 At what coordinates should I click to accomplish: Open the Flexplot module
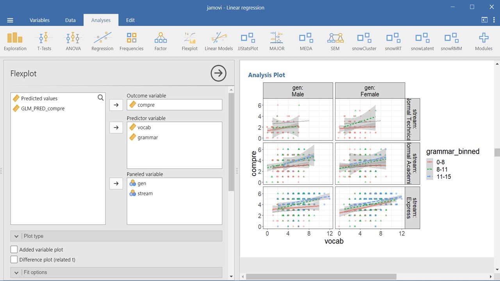190,41
